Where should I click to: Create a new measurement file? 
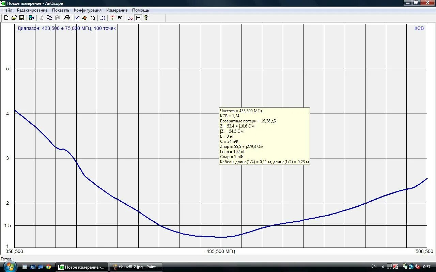point(6,18)
